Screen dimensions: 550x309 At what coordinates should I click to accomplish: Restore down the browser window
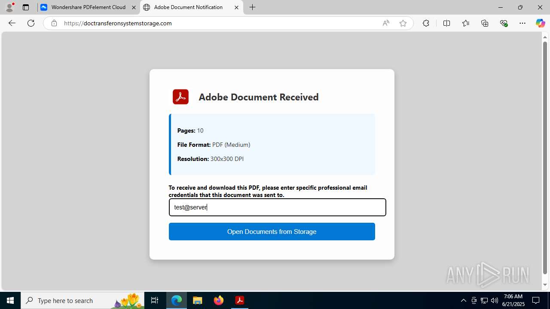point(520,7)
